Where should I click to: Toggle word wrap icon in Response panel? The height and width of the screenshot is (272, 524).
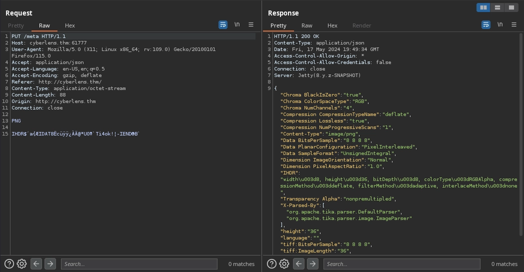pyautogui.click(x=485, y=24)
